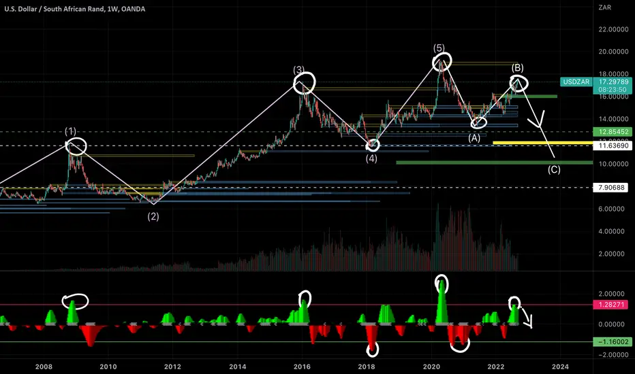Jump to 2018 on the time axis
635x374 pixels.
click(x=367, y=367)
